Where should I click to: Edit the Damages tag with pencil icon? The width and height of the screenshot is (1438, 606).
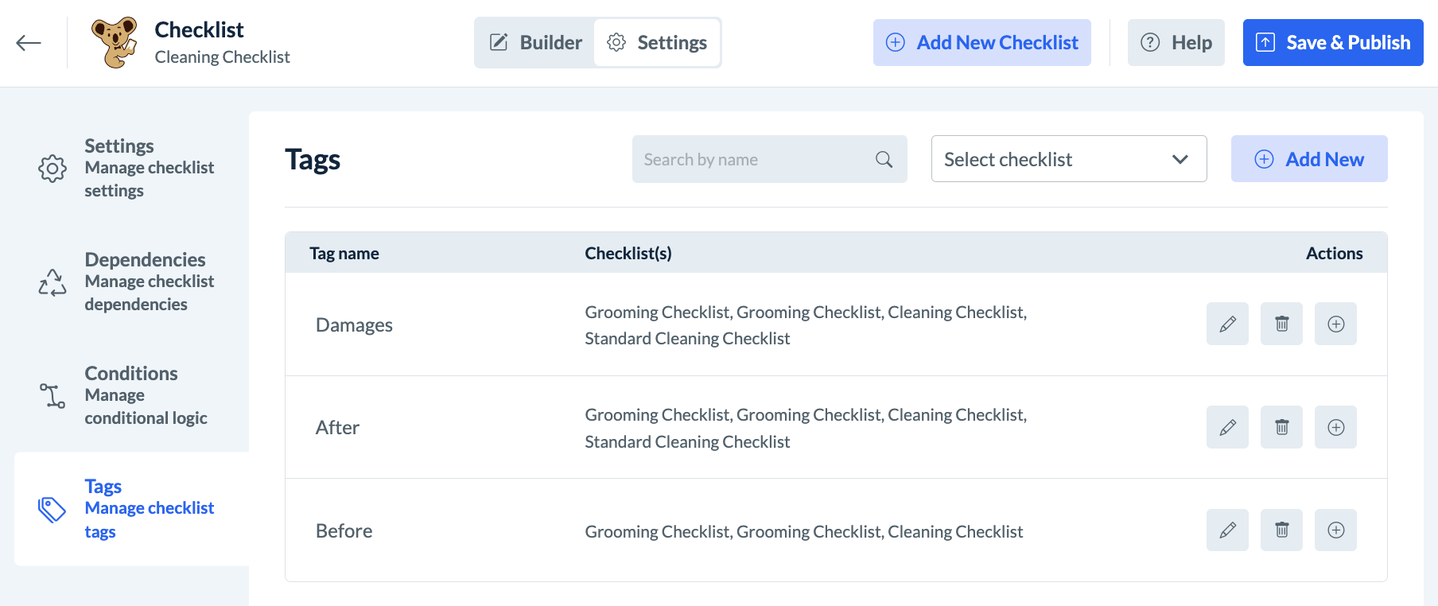pos(1227,324)
